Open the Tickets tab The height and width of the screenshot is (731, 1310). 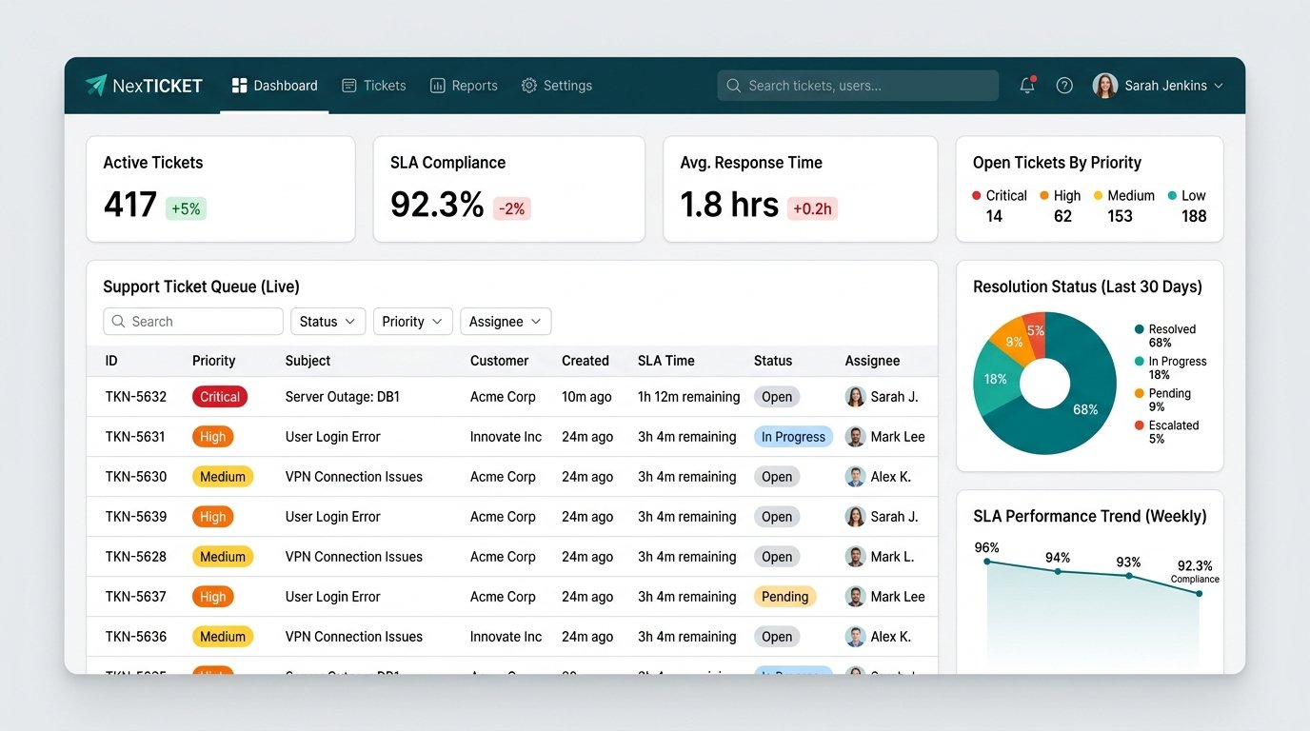tap(374, 86)
